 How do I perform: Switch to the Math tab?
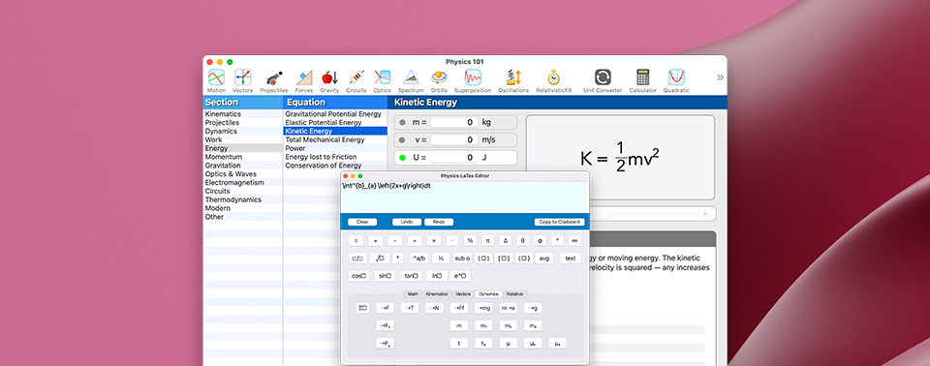point(413,294)
